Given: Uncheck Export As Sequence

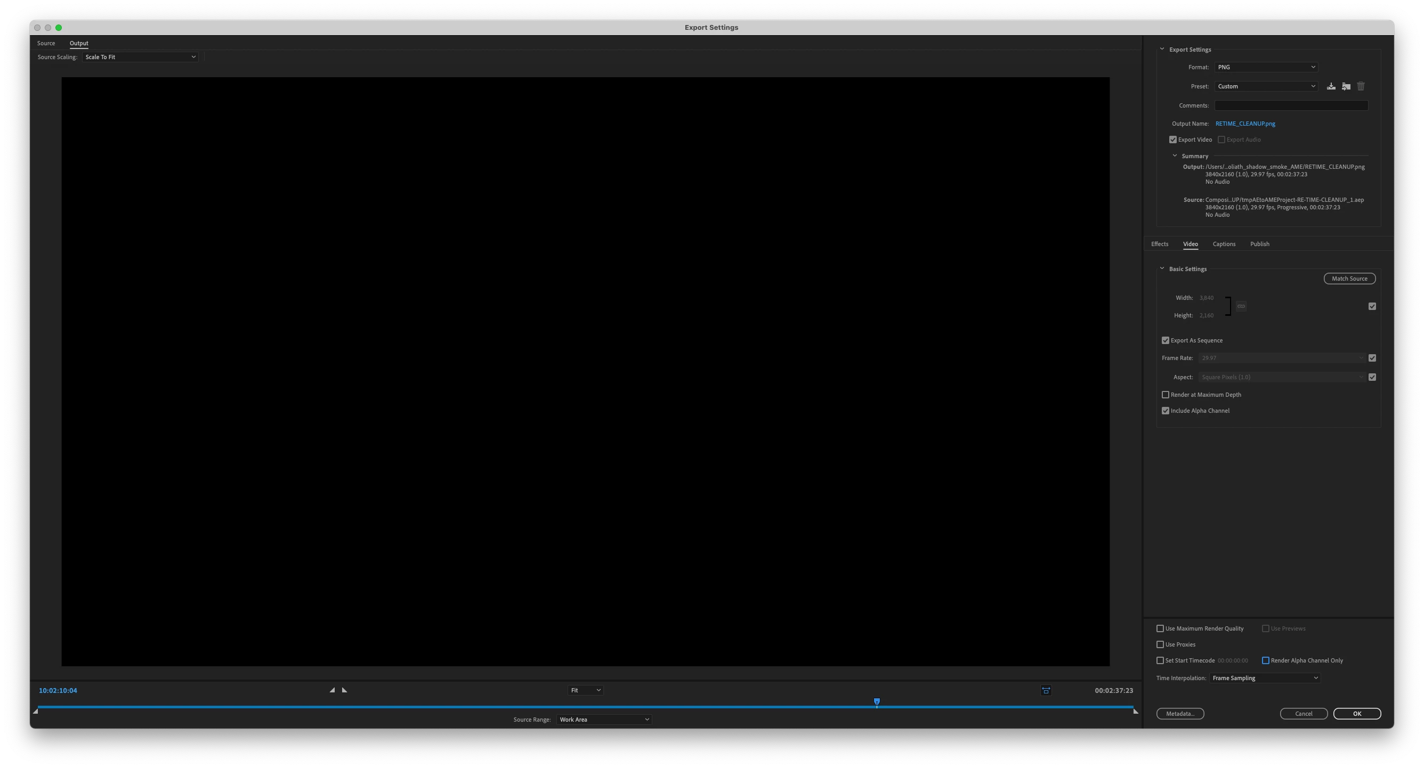Looking at the screenshot, I should [1166, 340].
